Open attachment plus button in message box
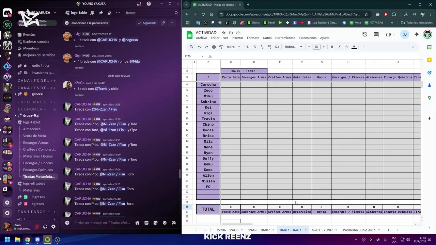The width and height of the screenshot is (436, 245). coord(67,223)
